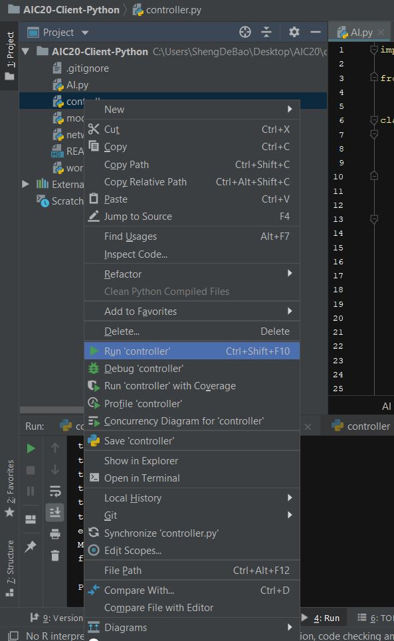Screen dimensions: 394x641
Task: Choose Paste from the context menu
Action: tap(192, 199)
